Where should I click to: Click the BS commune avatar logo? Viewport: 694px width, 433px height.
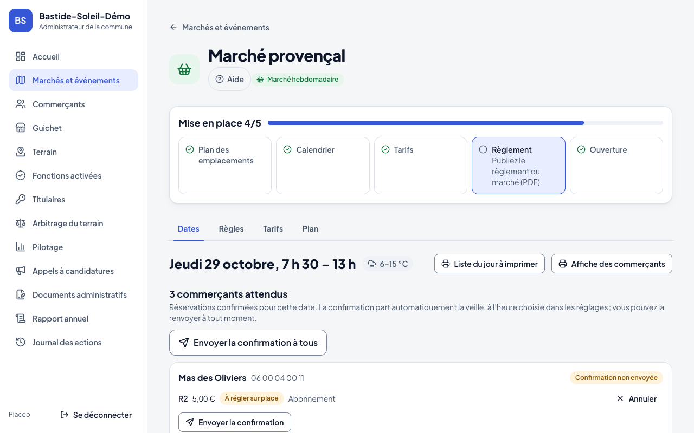click(x=21, y=21)
